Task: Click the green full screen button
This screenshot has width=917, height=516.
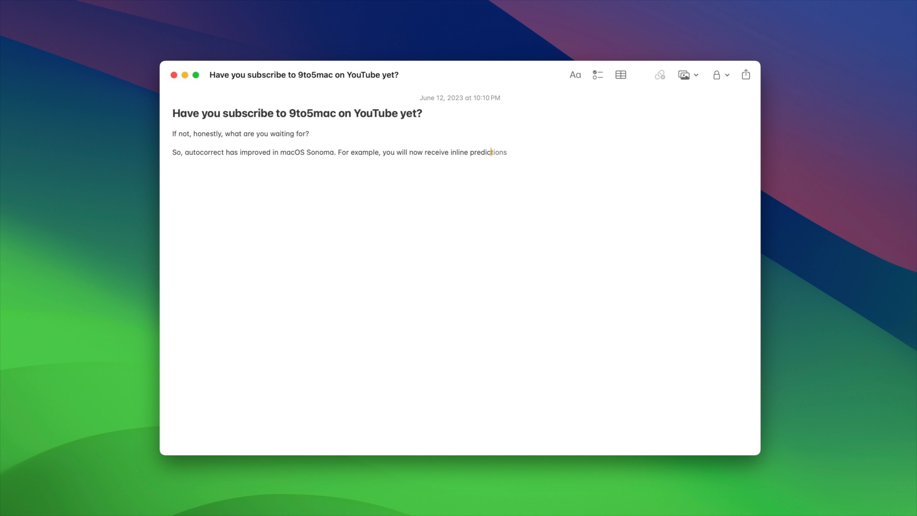Action: click(x=196, y=75)
